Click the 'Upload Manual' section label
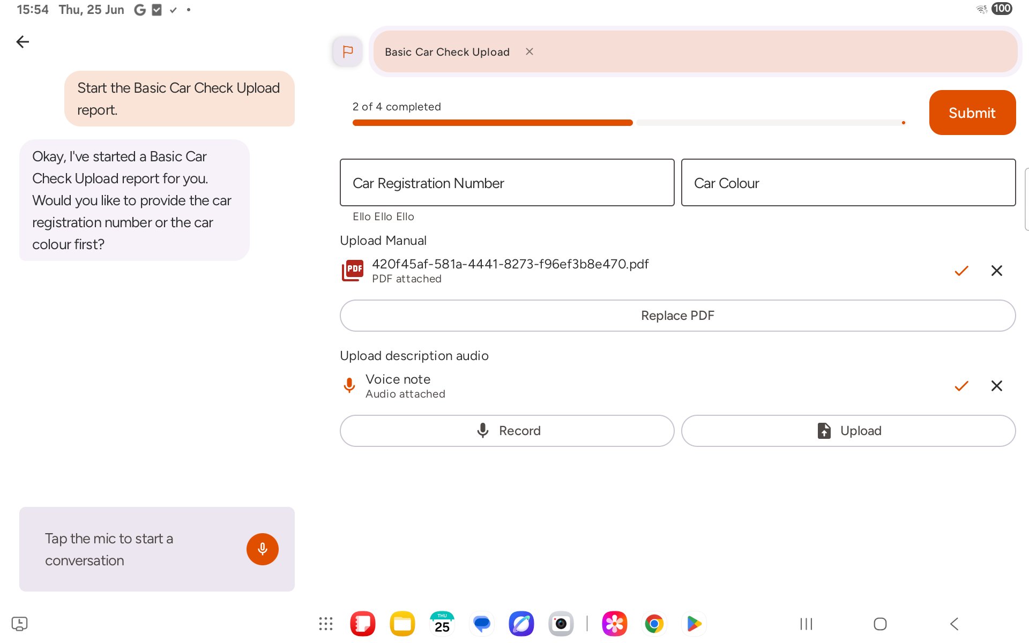 (383, 241)
